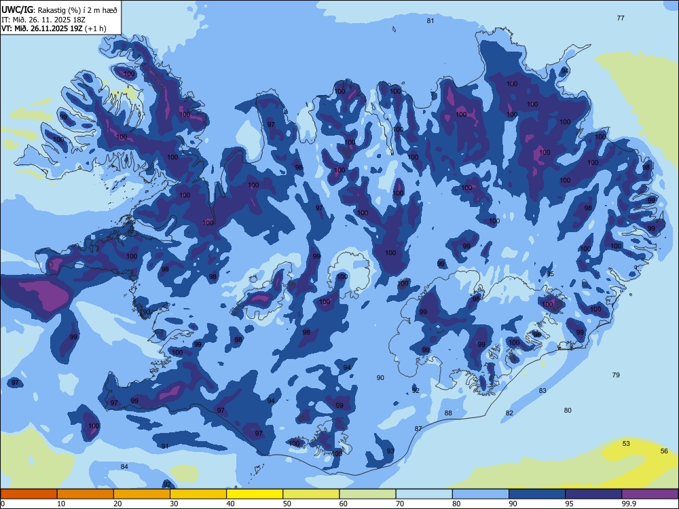Click the '30' tick label on the legend
This screenshot has width=679, height=509.
(x=174, y=504)
